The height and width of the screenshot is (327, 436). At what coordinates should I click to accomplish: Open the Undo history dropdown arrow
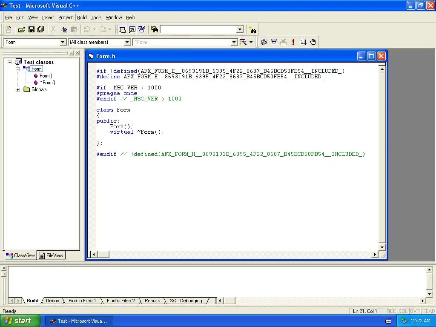tap(94, 29)
